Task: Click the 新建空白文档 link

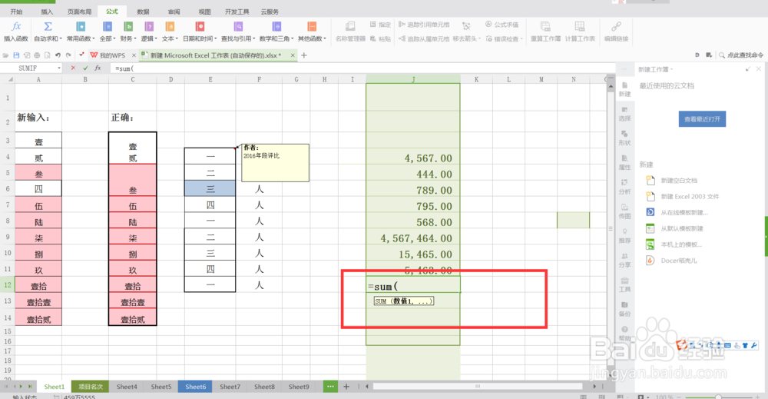Action: coord(679,181)
